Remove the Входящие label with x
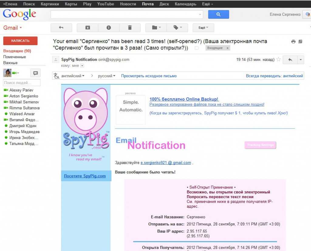Viewport: 311px width, 251px height. (227, 48)
